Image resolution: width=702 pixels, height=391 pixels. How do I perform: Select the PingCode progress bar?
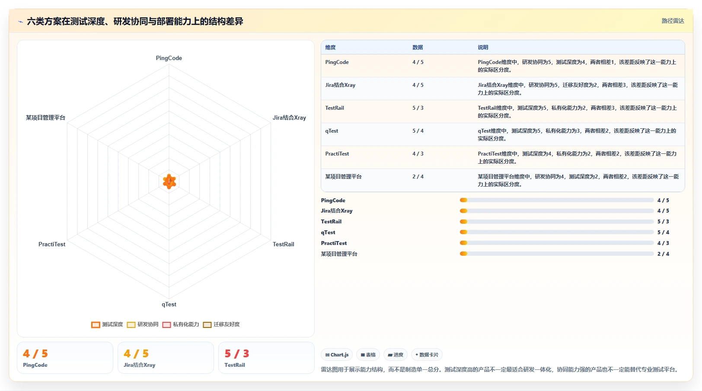[557, 200]
